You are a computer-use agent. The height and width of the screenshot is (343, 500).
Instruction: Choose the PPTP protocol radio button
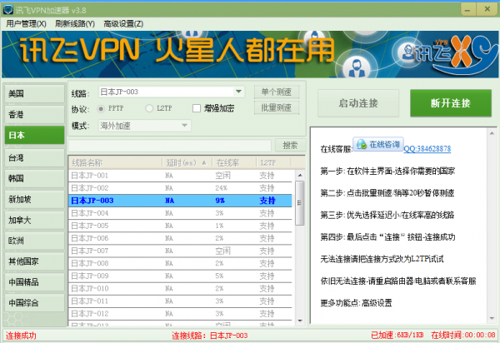click(101, 108)
